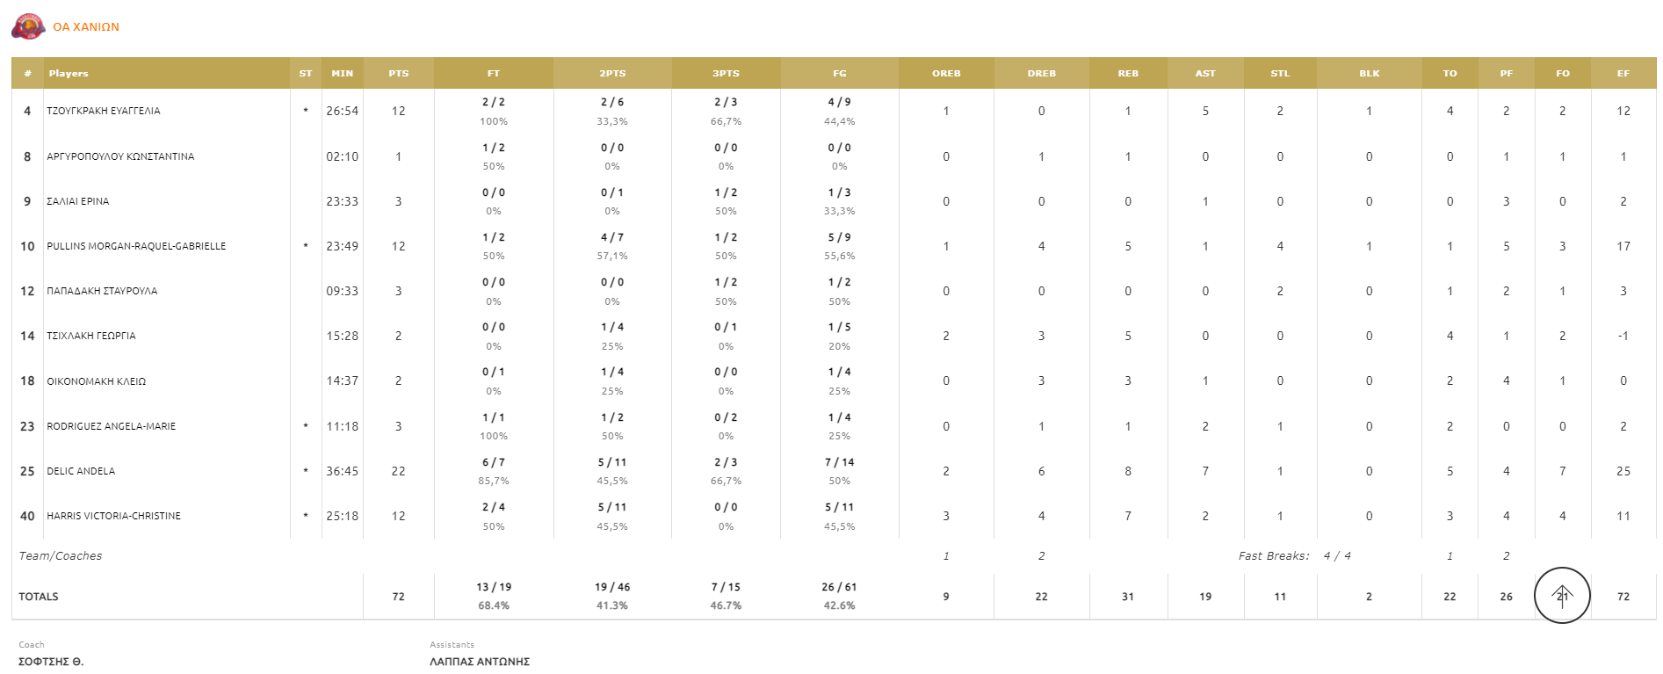
Task: Click the REB column header
Action: [x=1128, y=74]
